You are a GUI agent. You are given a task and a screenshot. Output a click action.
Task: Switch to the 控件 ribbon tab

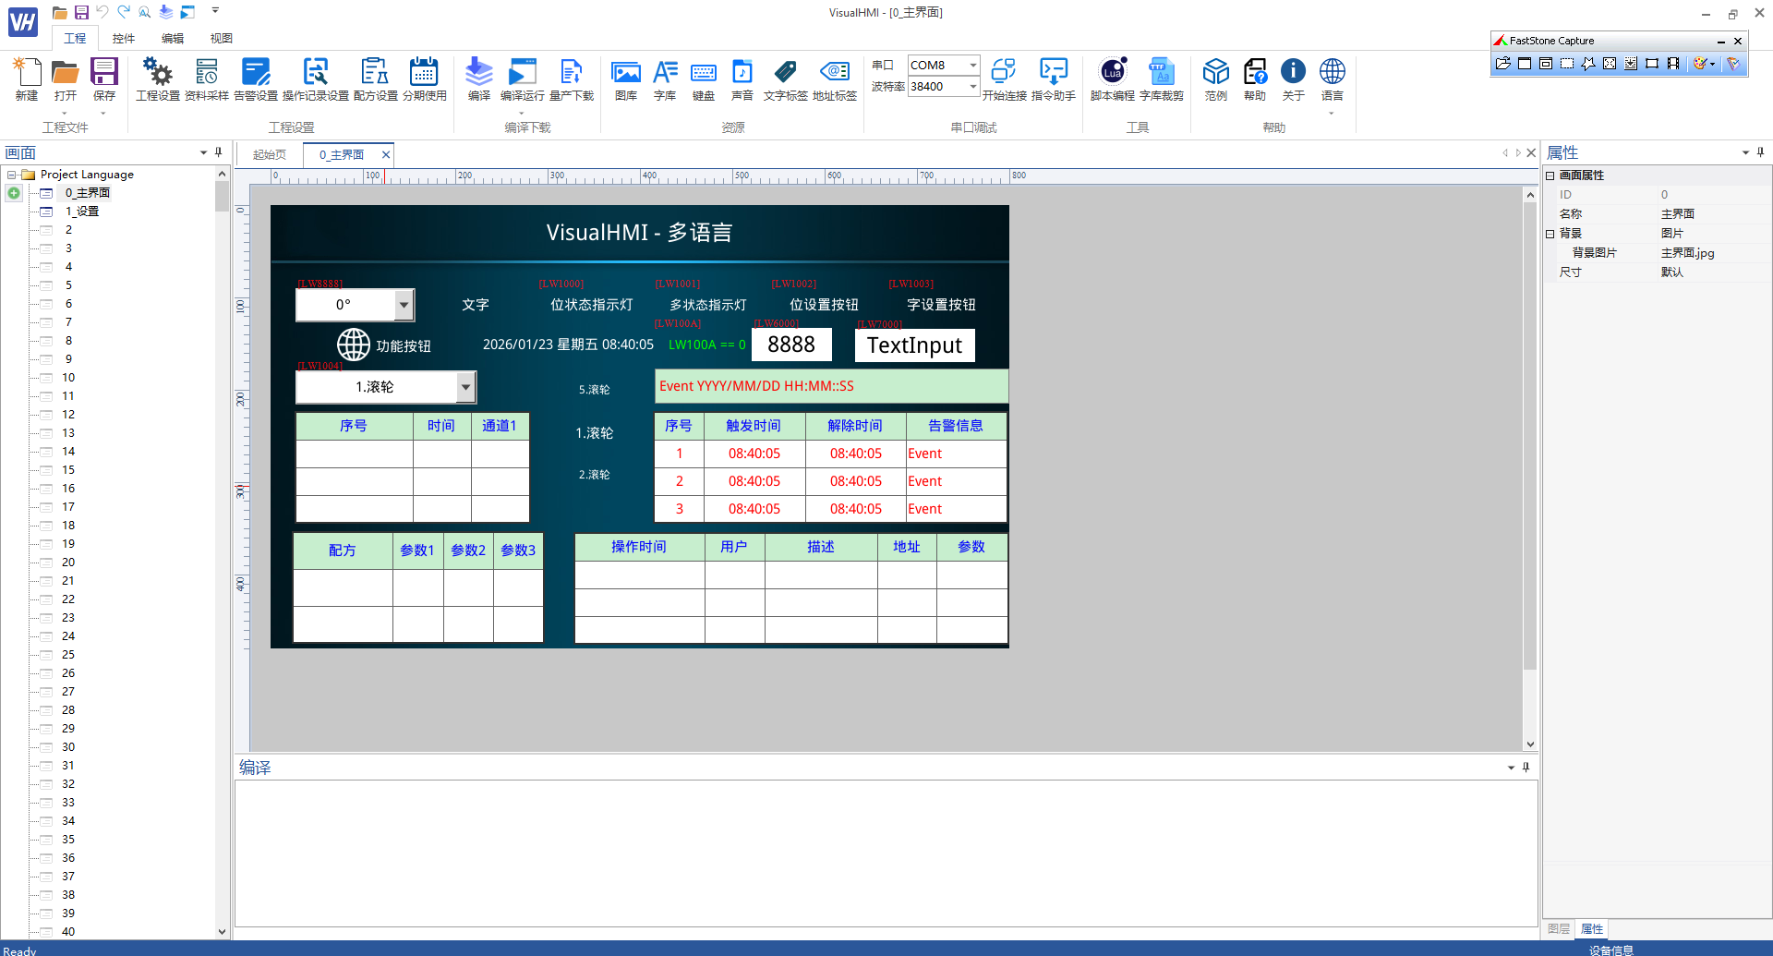[x=123, y=38]
